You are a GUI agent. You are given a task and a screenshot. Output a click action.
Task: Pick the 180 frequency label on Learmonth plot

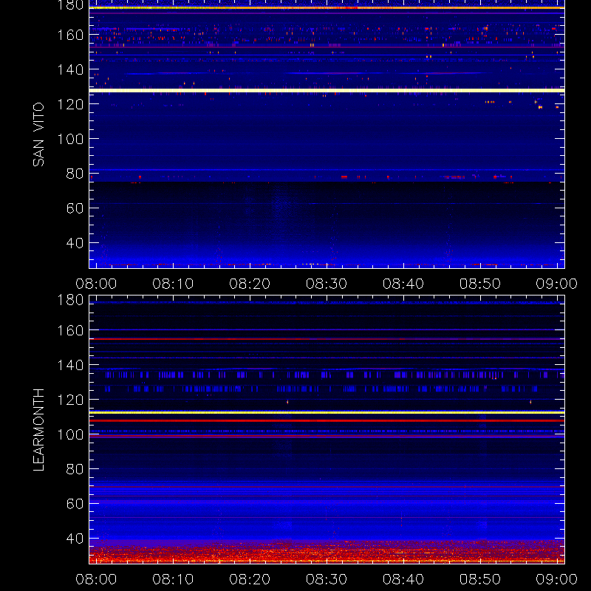(x=70, y=300)
